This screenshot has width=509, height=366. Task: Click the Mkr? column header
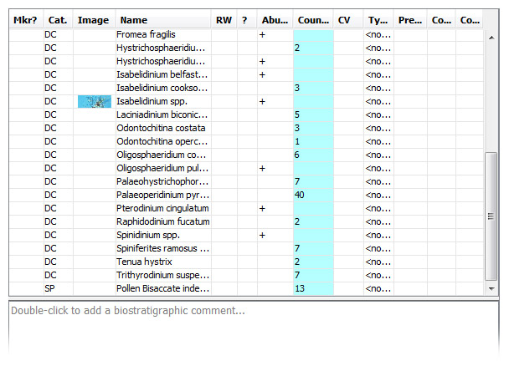click(26, 20)
